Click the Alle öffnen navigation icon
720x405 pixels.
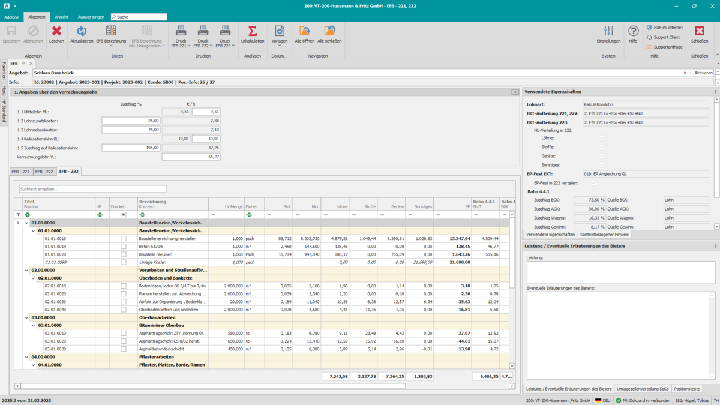[x=305, y=31]
